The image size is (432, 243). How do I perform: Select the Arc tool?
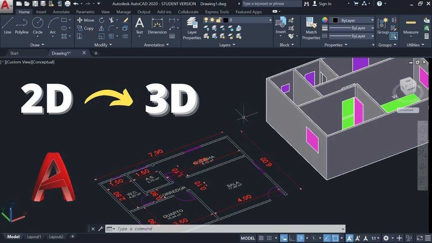53,25
